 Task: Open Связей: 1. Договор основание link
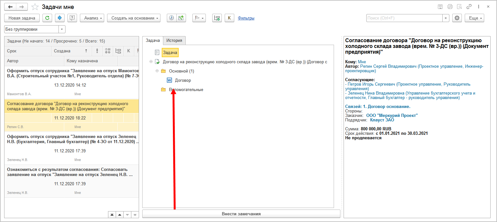click(x=378, y=106)
